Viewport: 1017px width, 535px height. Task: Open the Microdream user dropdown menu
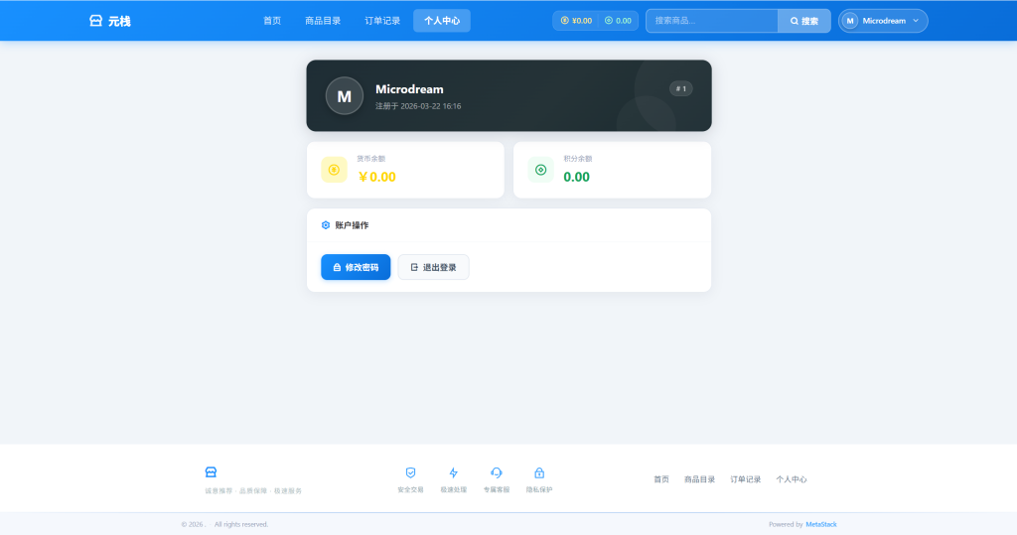883,21
